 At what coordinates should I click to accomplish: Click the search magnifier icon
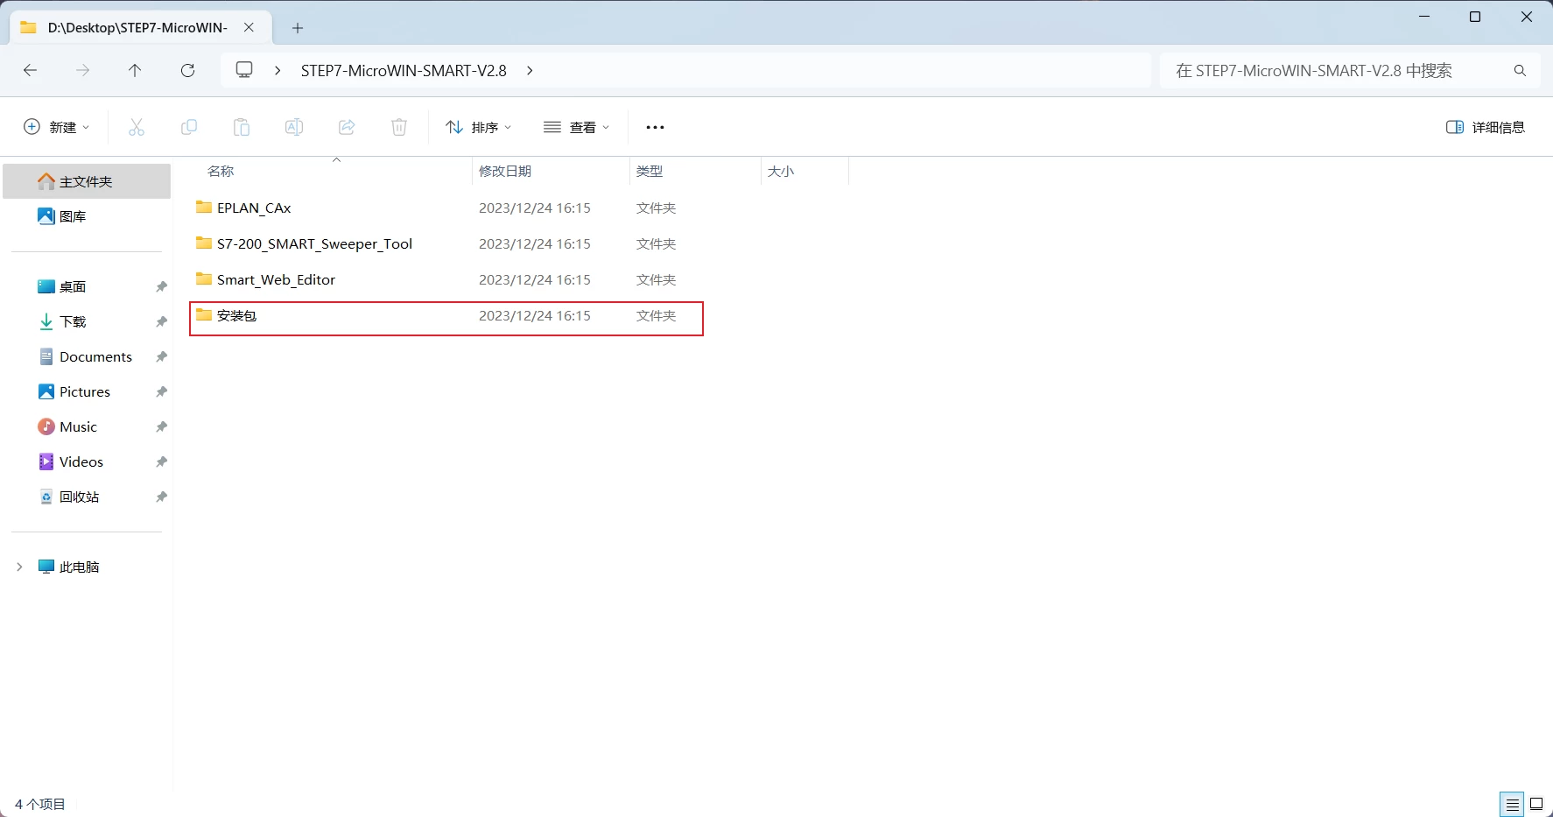1520,70
